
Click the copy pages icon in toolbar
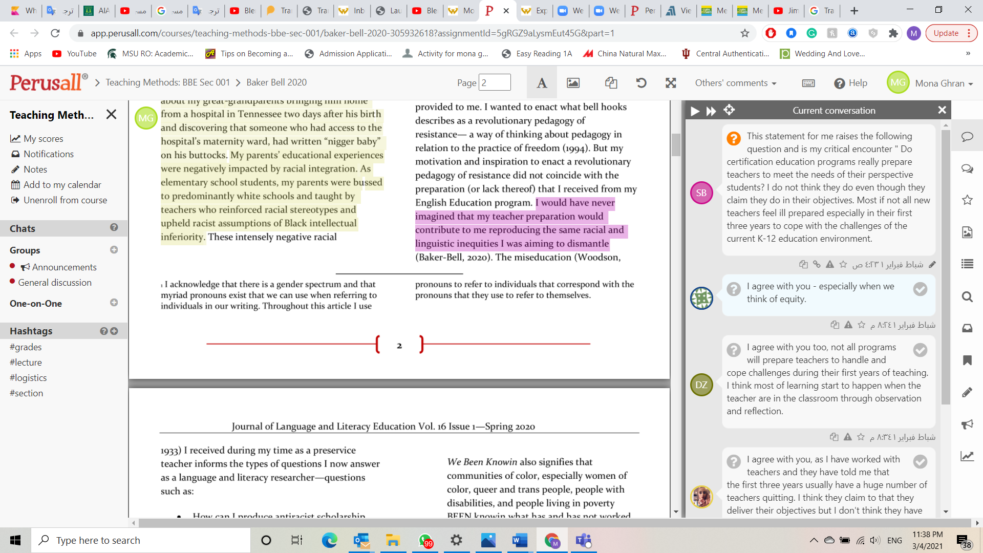click(x=611, y=83)
